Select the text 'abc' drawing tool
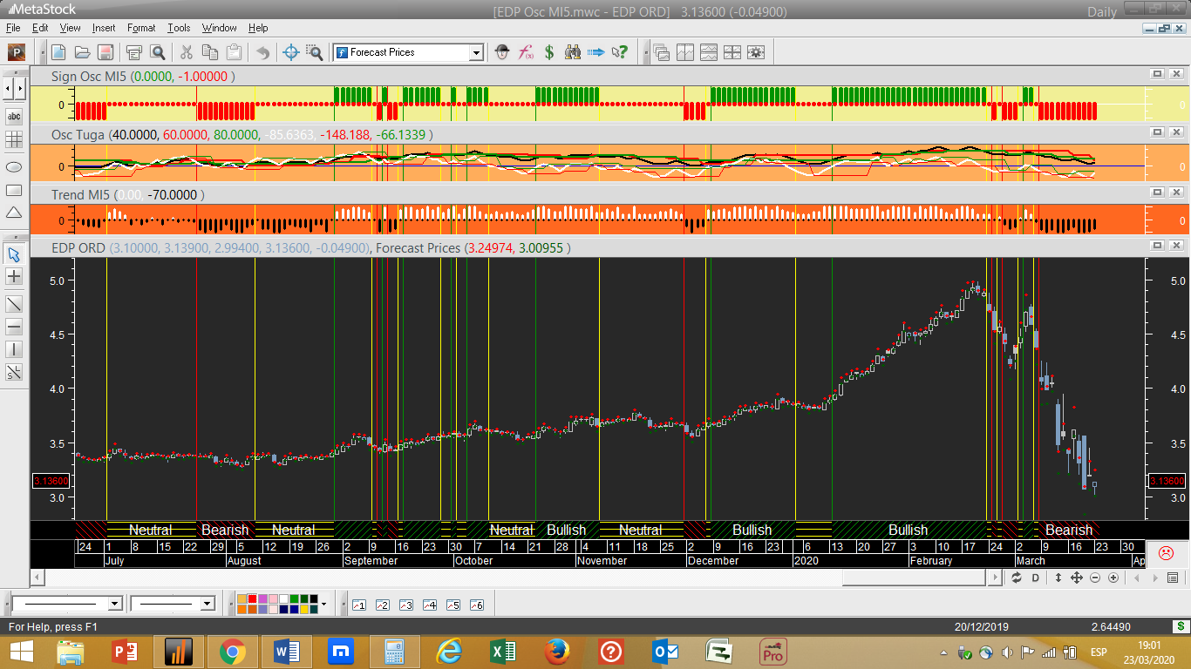 coord(14,117)
